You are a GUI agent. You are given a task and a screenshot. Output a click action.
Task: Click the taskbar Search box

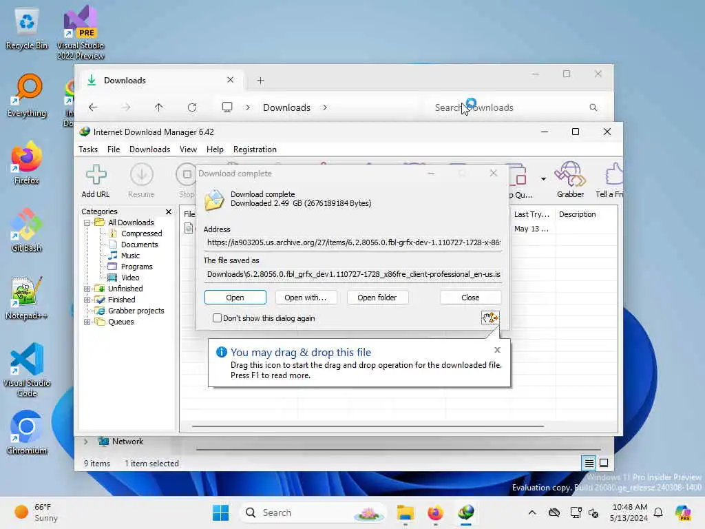(x=313, y=512)
